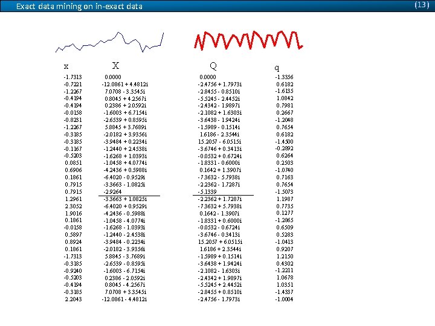
Task: Click the q value -1.5073
Action: coord(284,192)
